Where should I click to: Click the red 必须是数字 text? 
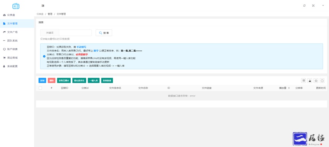(82, 54)
